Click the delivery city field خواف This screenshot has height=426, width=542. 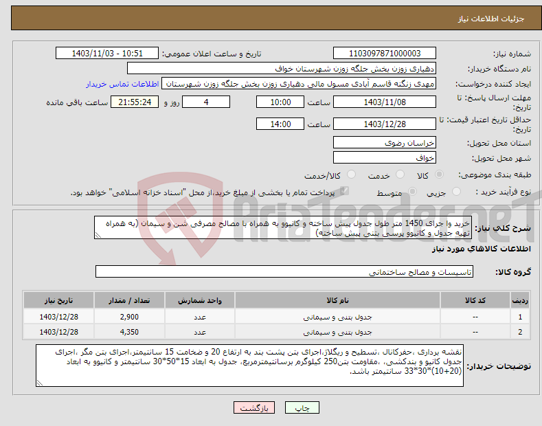coord(385,157)
